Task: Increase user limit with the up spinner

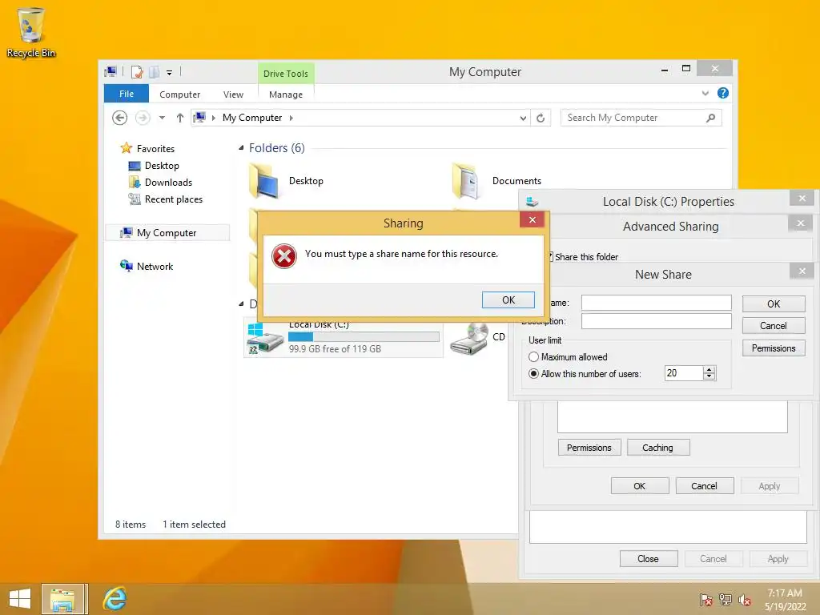Action: 709,370
